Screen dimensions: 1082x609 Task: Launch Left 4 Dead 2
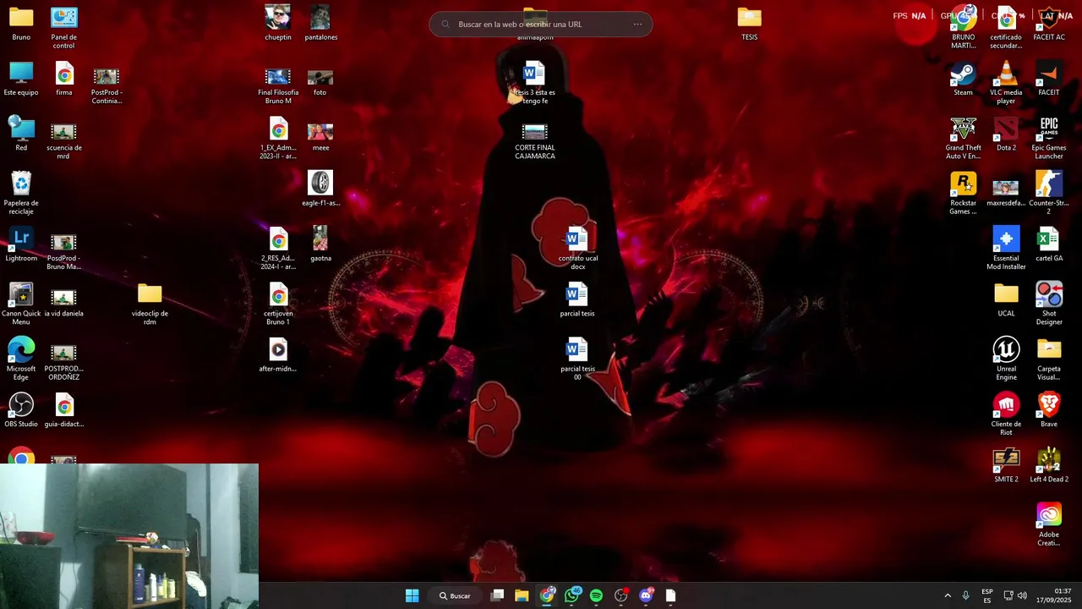tap(1048, 465)
